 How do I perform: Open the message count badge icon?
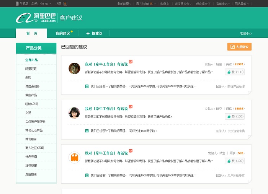[65, 3]
